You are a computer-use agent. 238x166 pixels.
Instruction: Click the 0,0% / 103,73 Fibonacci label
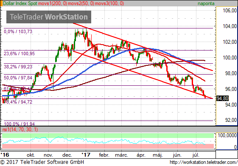(x=18, y=31)
